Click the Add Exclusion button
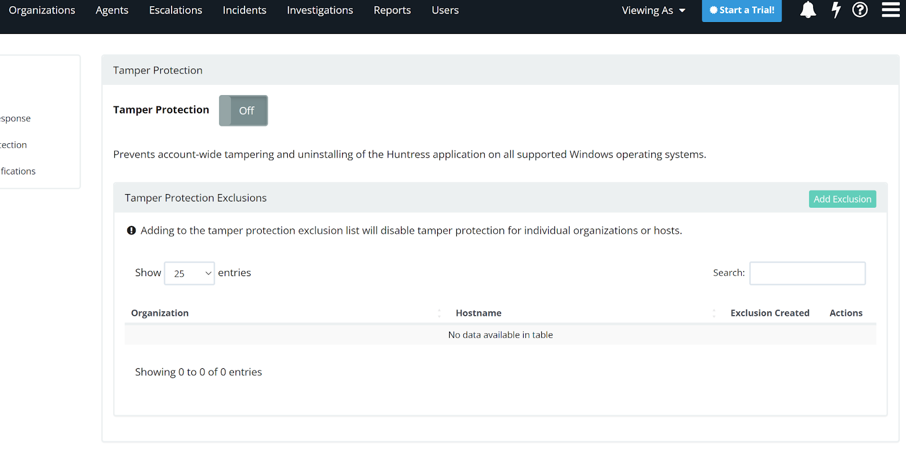Screen dimensions: 906x468 pyautogui.click(x=842, y=199)
